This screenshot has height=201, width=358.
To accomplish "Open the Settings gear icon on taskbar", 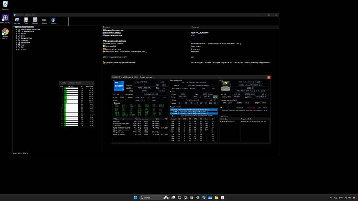I will [198, 197].
